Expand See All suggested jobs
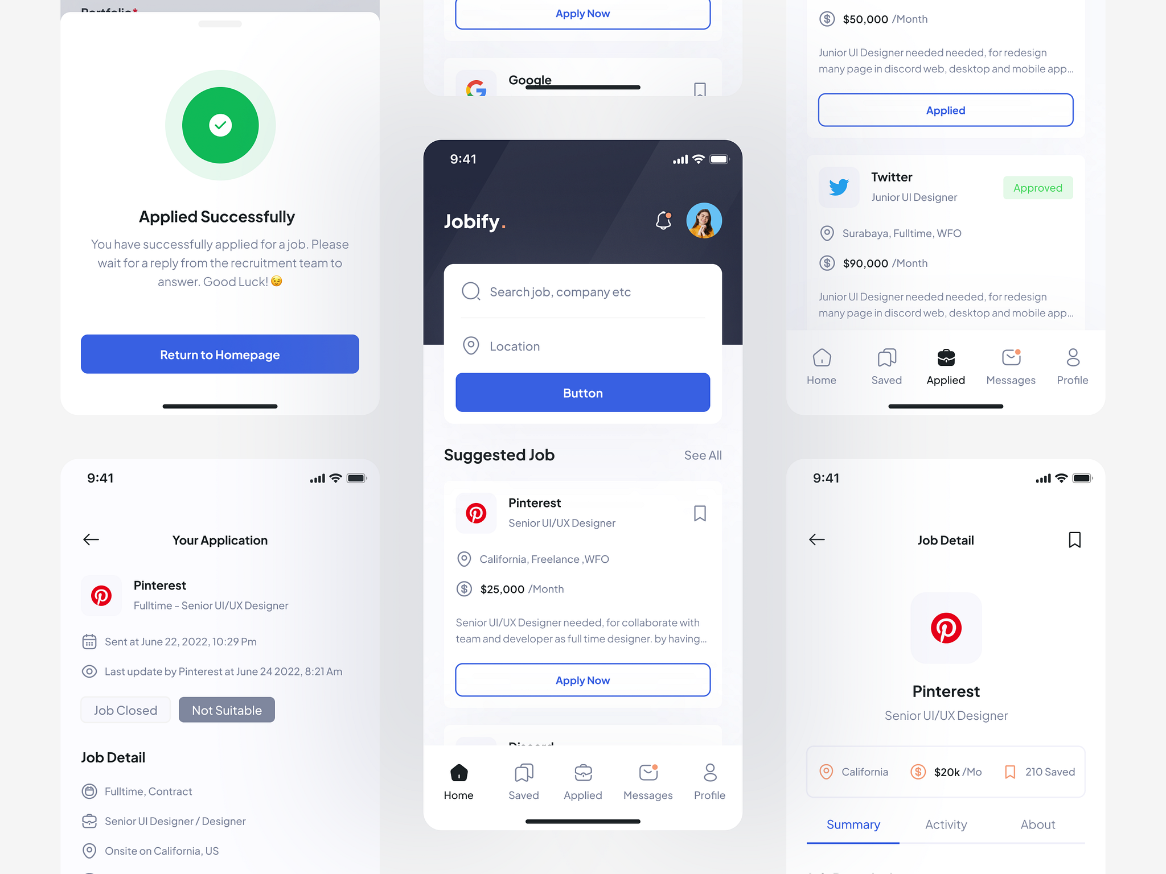 coord(703,454)
